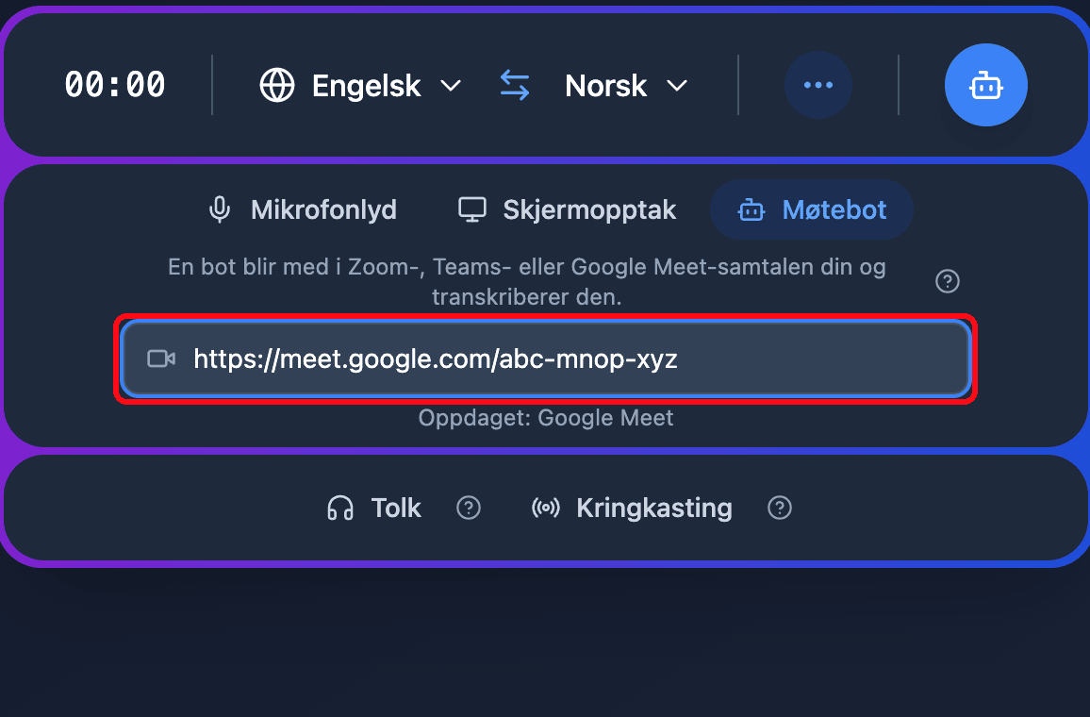Click the monitor icon on Skjermopptak
Screen dimensions: 1090x717
[x=472, y=209]
